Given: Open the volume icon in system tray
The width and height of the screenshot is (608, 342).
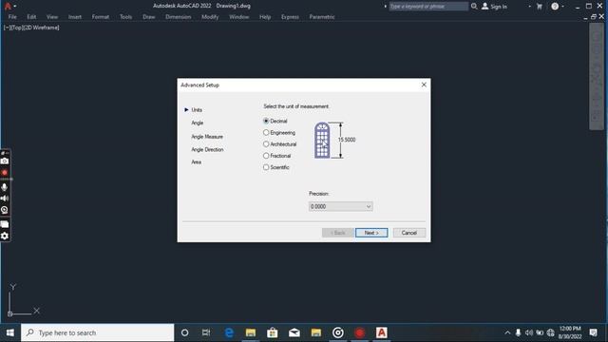Looking at the screenshot, I should (x=529, y=332).
